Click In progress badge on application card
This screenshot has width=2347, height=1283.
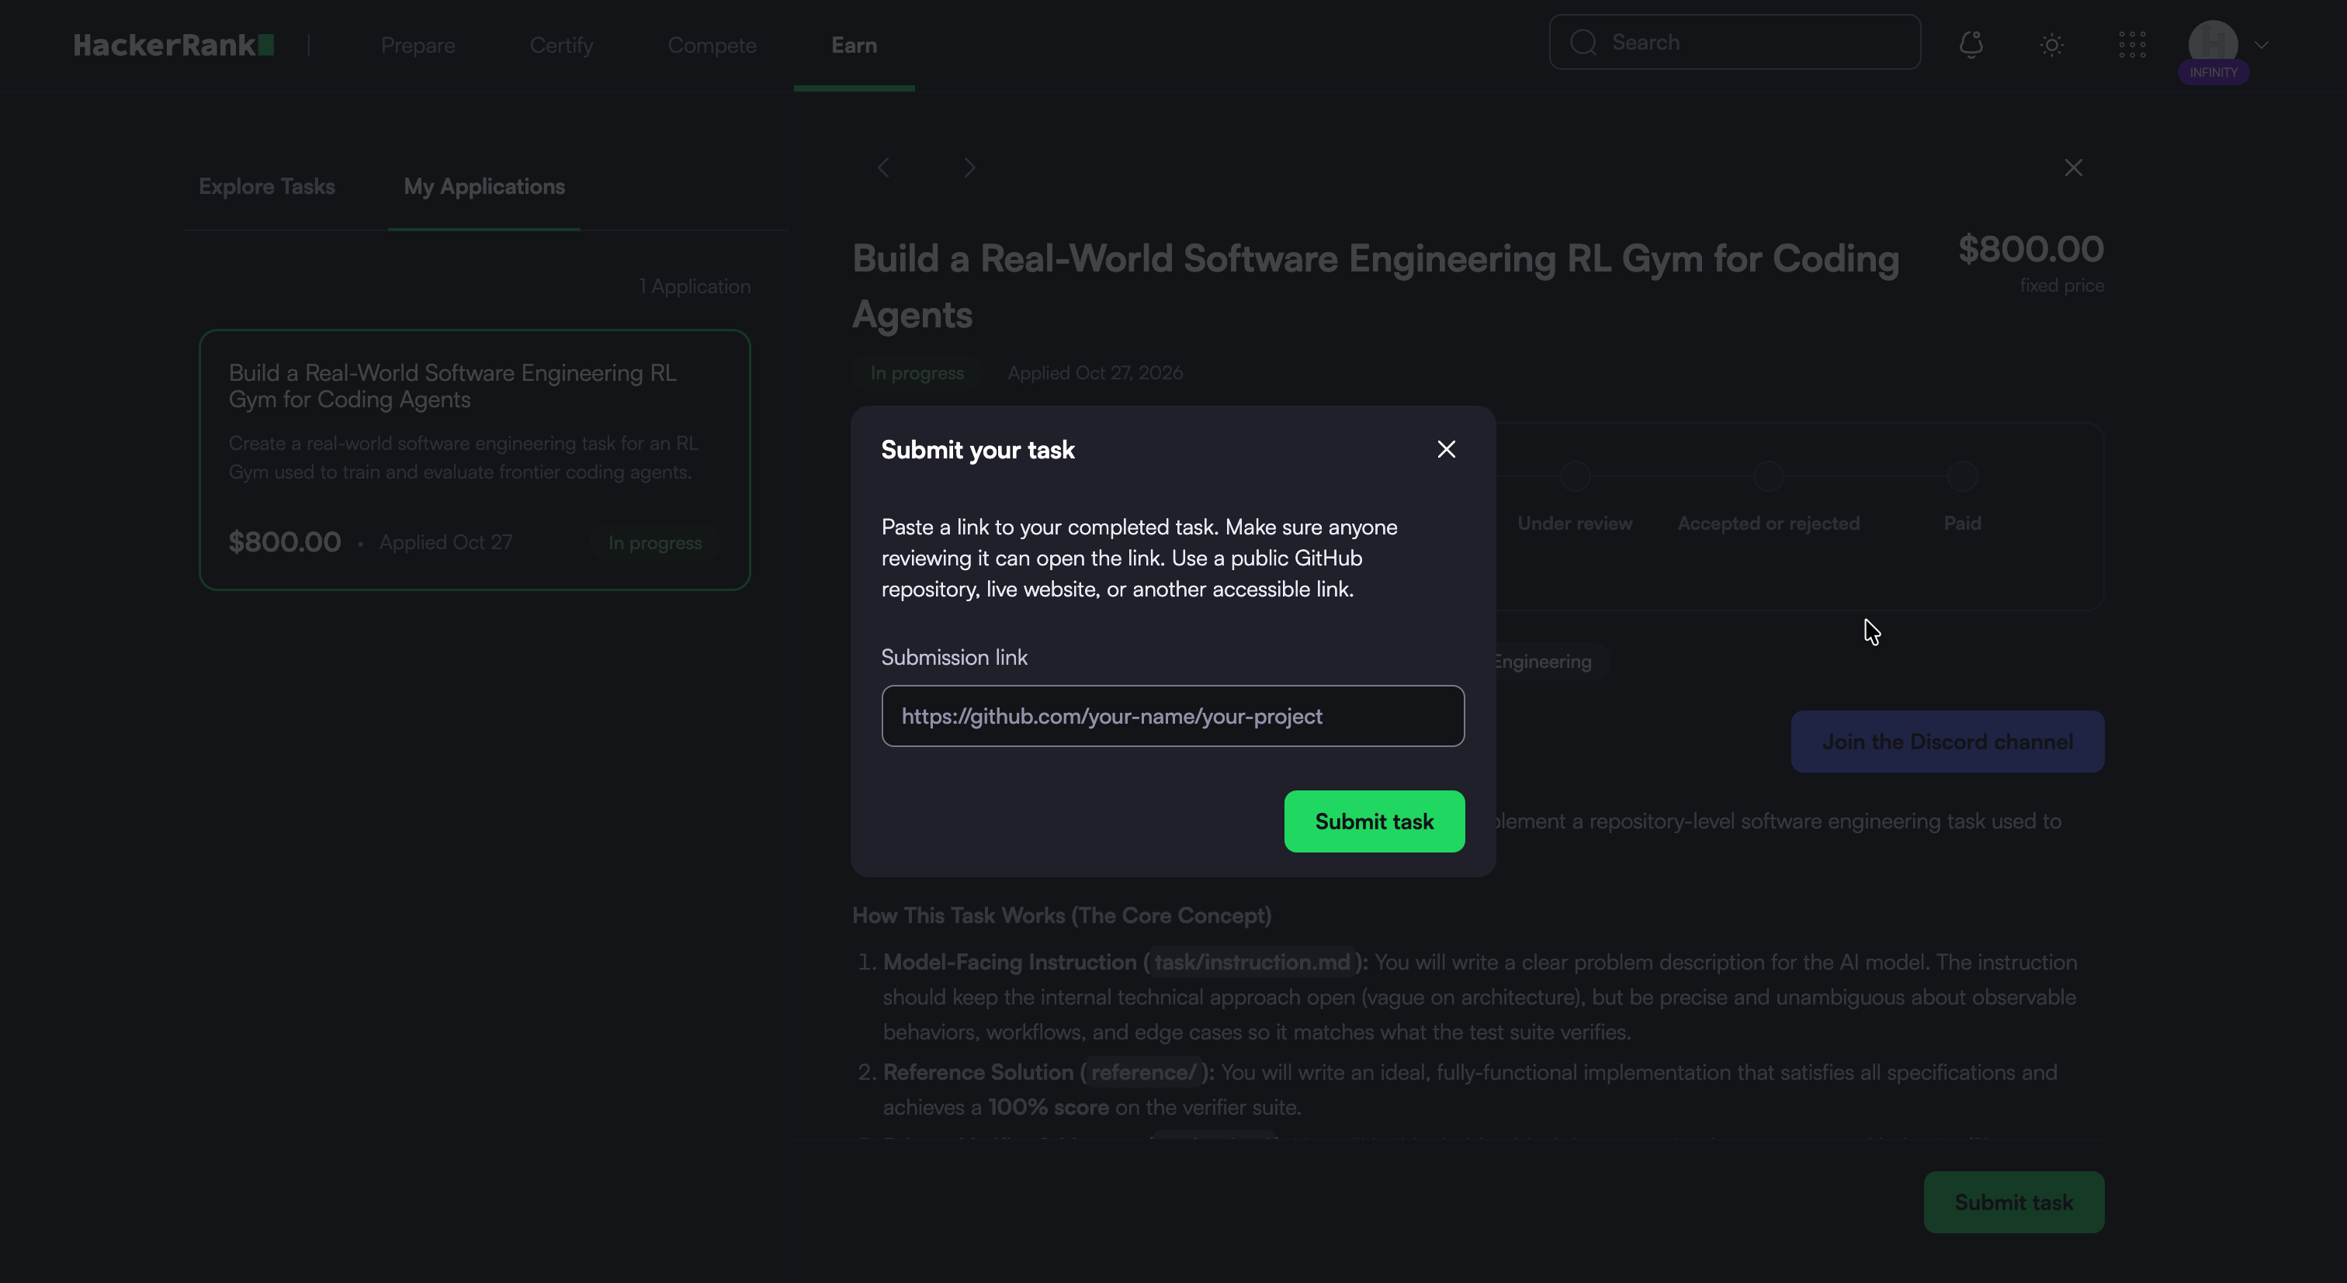tap(654, 543)
